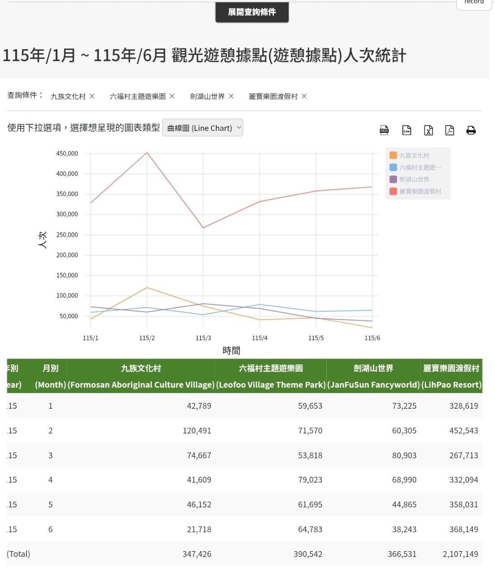Select the 六福村主題遊樂園 column header
This screenshot has height=573, width=495.
click(271, 376)
